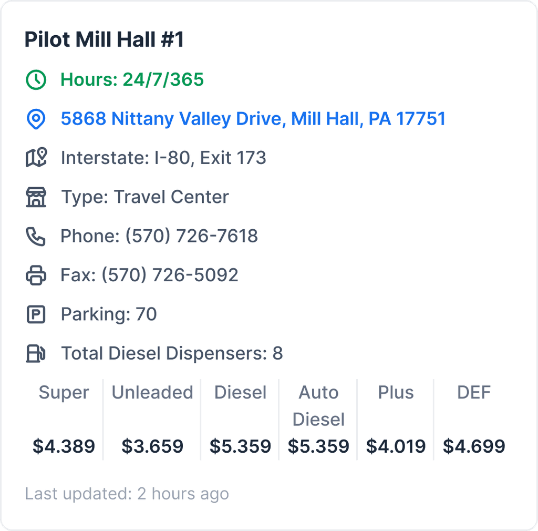Click the storefront icon beside Type
Screen dimensions: 538x531
pyautogui.click(x=35, y=197)
